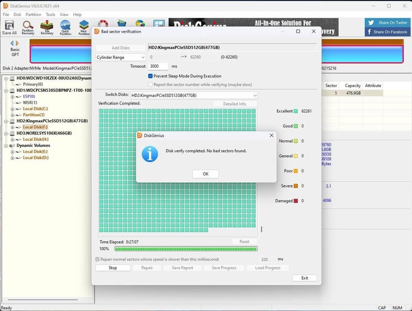Collapse the HD0:WDCWD10EZEX tree node
This screenshot has width=412, height=311.
pyautogui.click(x=6, y=78)
